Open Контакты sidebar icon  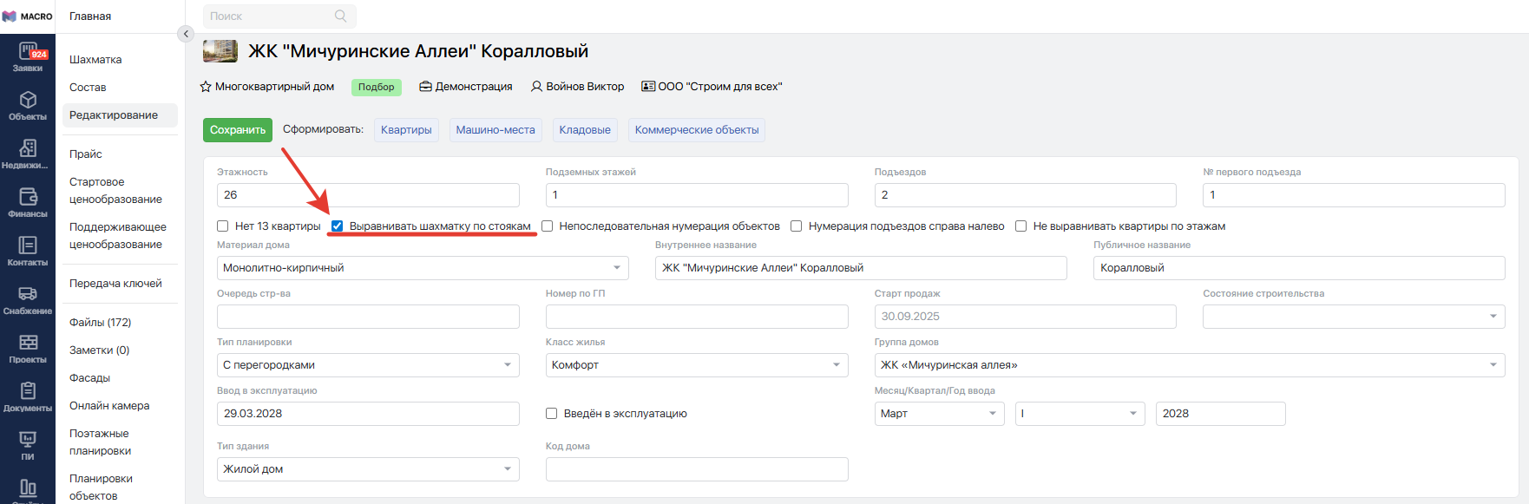pos(28,252)
